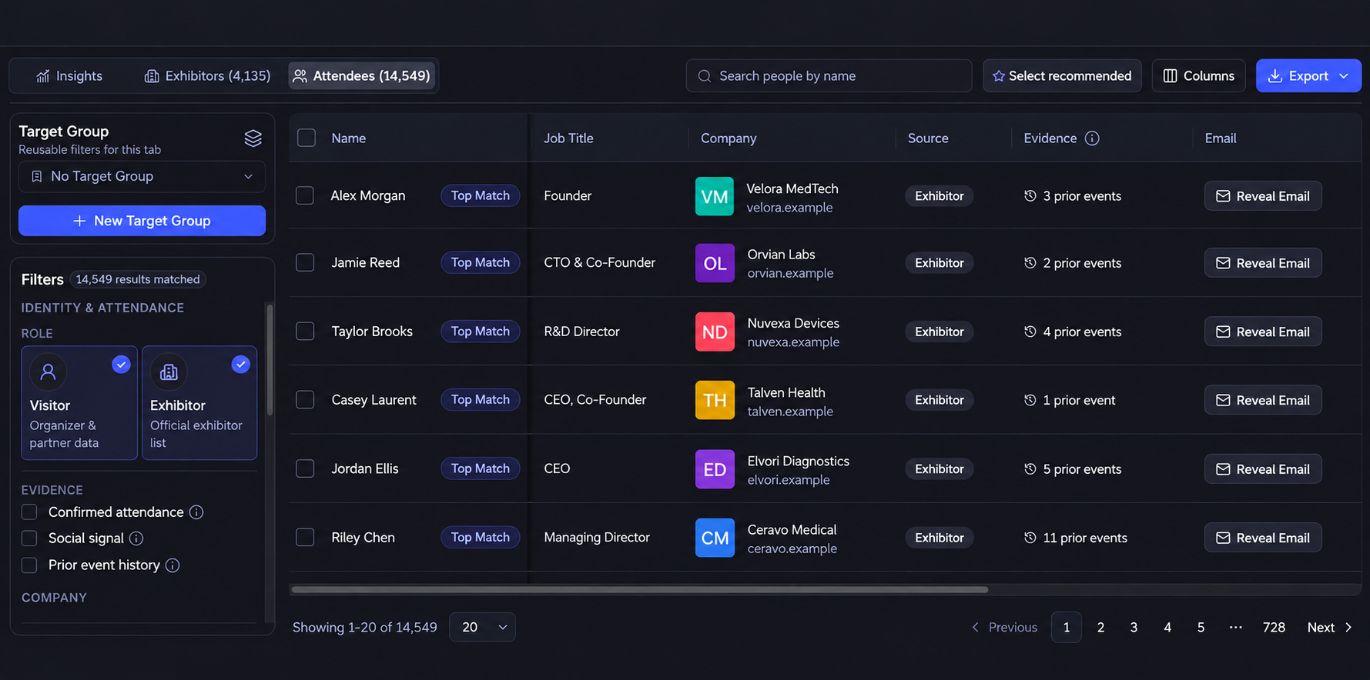1370x680 pixels.
Task: Switch to the Exhibitors tab
Action: (x=208, y=76)
